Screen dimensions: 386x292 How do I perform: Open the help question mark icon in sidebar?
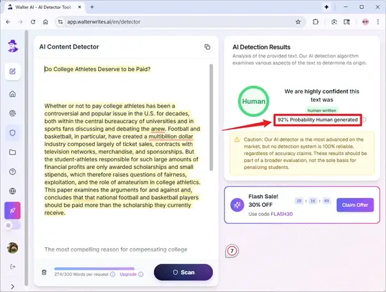pos(12,172)
